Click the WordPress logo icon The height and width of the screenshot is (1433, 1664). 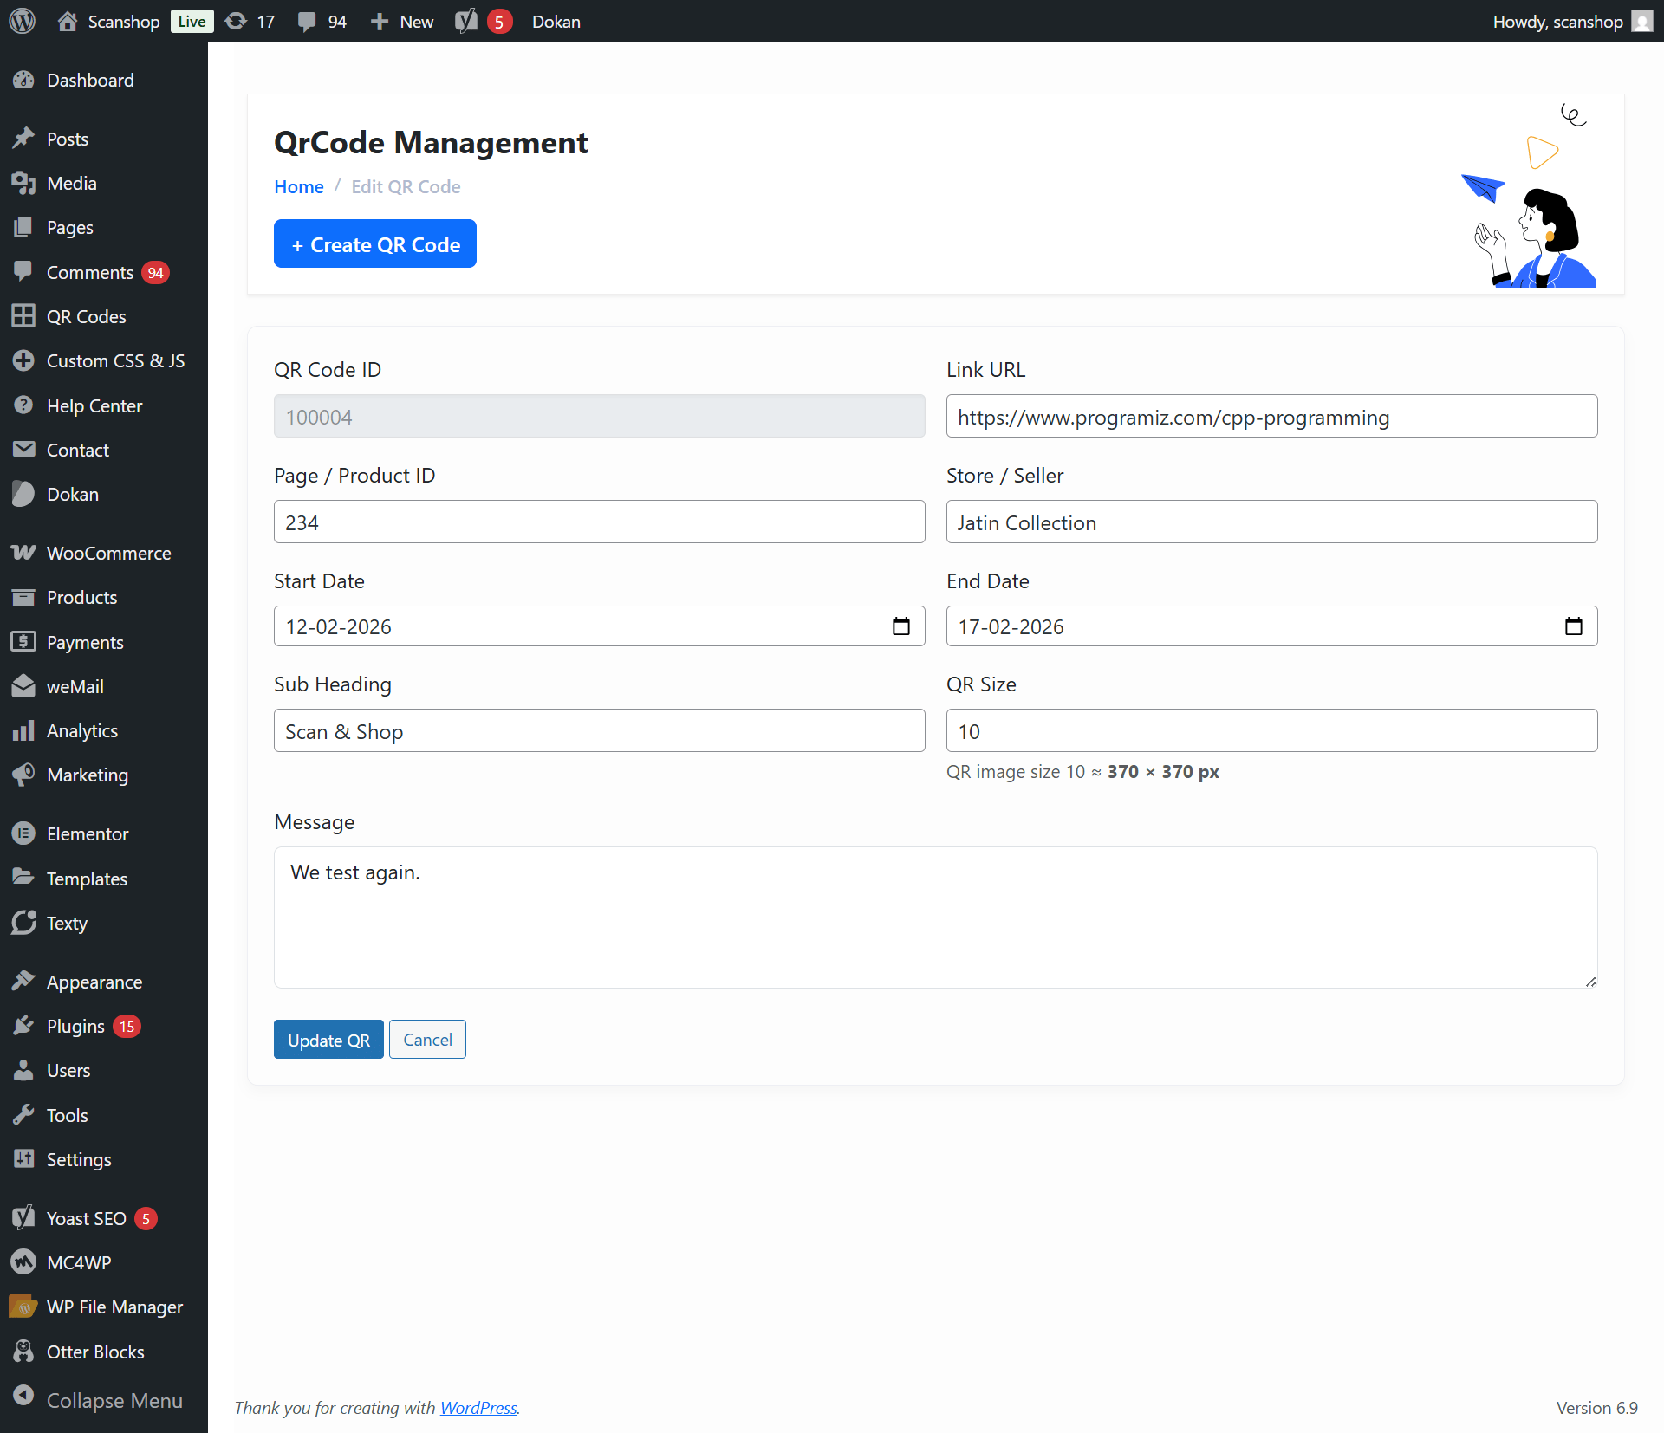22,21
